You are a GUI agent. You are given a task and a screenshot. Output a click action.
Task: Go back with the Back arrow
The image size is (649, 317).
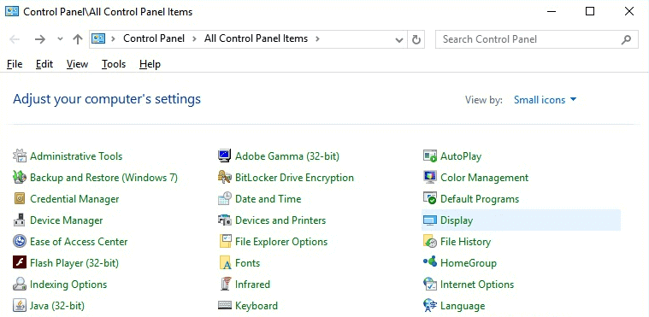[15, 39]
